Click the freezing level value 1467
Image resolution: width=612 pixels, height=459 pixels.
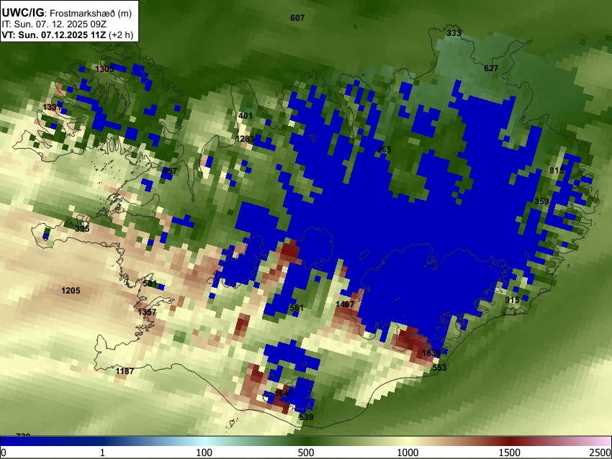(x=345, y=304)
